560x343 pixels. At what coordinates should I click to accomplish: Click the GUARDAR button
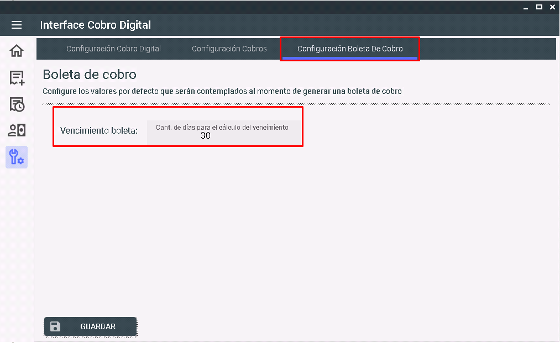90,326
